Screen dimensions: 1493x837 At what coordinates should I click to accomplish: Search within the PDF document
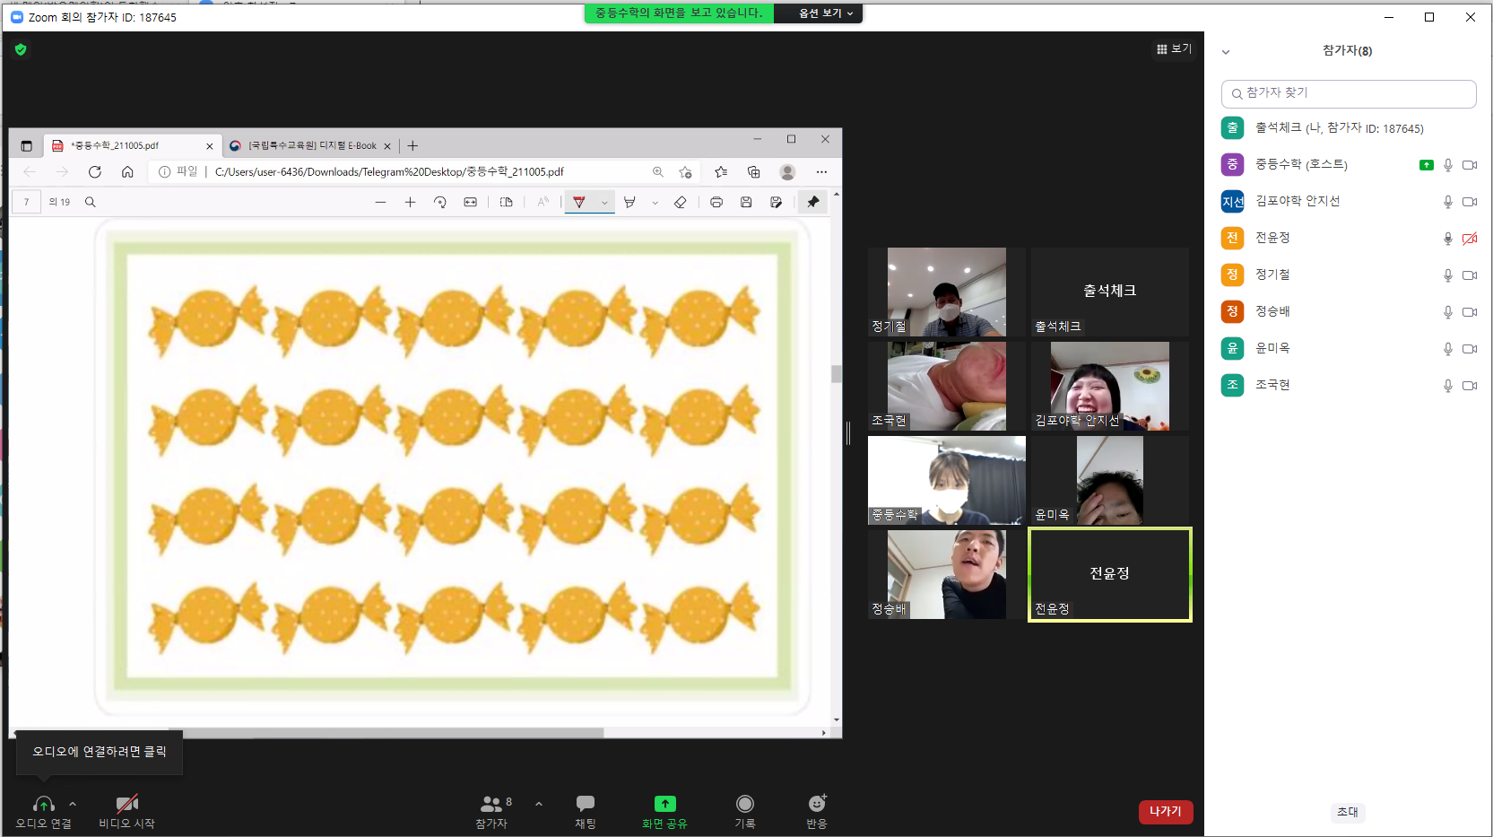click(x=91, y=202)
